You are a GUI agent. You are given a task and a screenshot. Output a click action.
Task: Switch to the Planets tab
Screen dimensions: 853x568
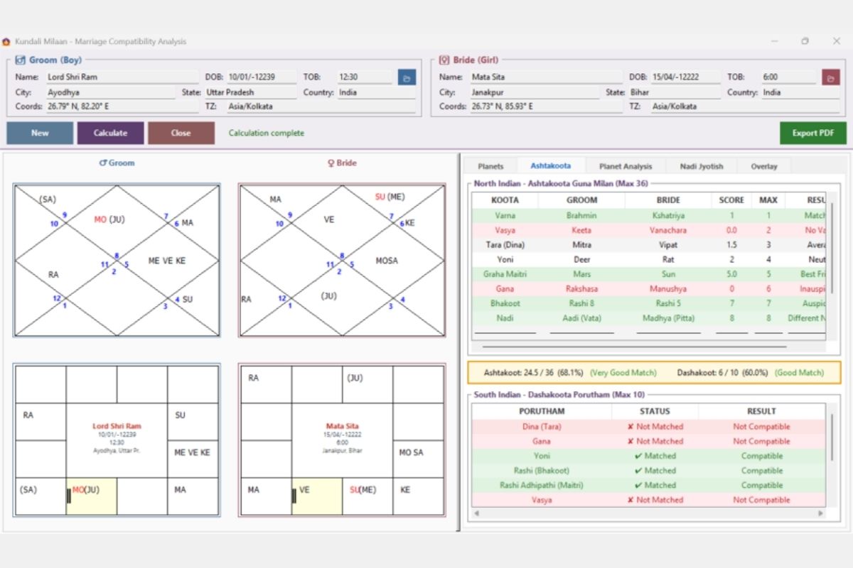[490, 166]
